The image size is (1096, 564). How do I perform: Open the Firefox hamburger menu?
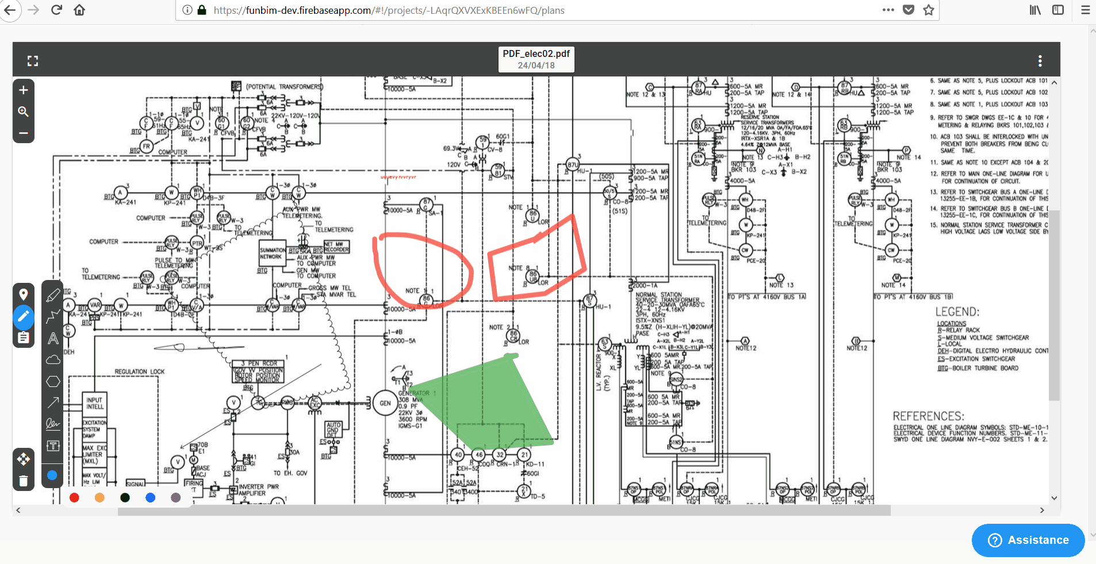[x=1085, y=10]
